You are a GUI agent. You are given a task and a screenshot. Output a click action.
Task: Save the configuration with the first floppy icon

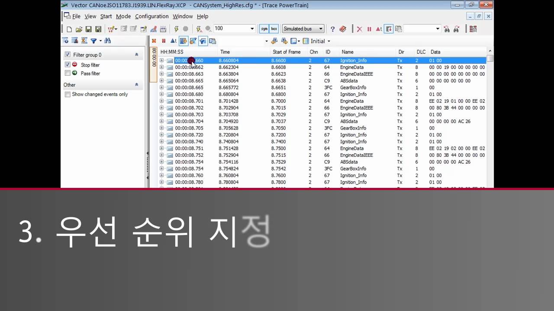point(88,29)
